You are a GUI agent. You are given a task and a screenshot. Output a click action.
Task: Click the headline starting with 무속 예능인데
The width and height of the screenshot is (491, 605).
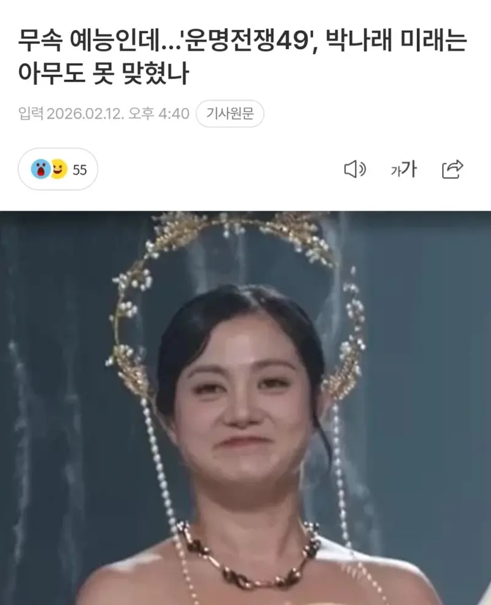[242, 57]
